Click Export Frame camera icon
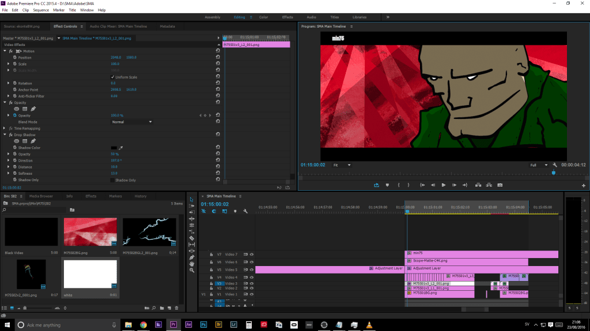 [500, 185]
